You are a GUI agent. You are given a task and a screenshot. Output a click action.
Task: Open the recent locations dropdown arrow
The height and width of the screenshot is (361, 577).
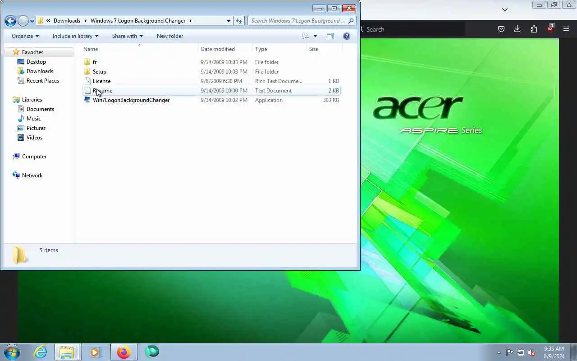click(32, 21)
